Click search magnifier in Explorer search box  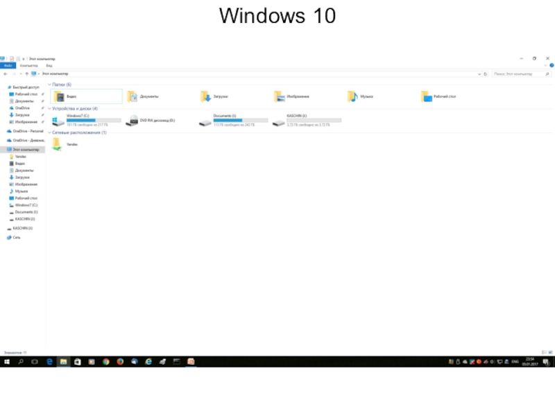(x=547, y=74)
